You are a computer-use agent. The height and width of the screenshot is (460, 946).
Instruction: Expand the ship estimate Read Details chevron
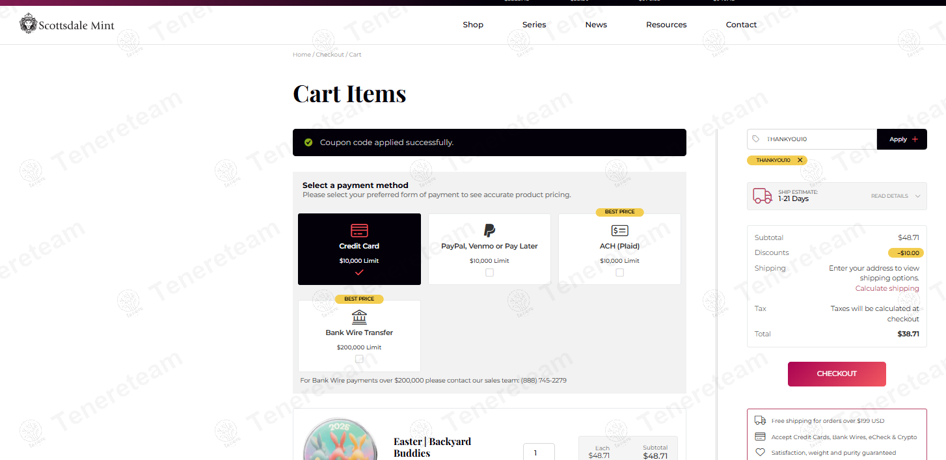(917, 196)
